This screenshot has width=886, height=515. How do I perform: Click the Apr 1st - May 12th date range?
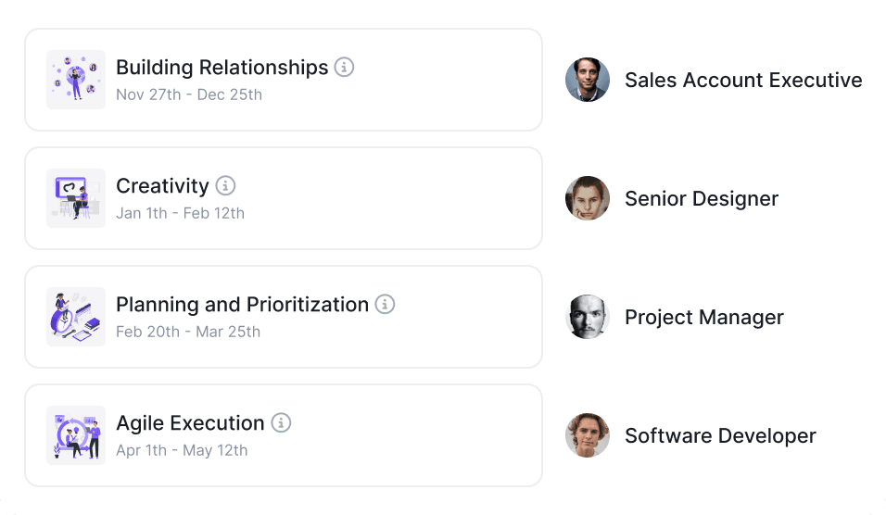point(182,450)
